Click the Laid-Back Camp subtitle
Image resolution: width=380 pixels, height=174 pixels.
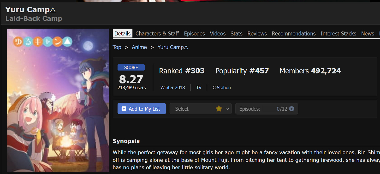coord(34,19)
